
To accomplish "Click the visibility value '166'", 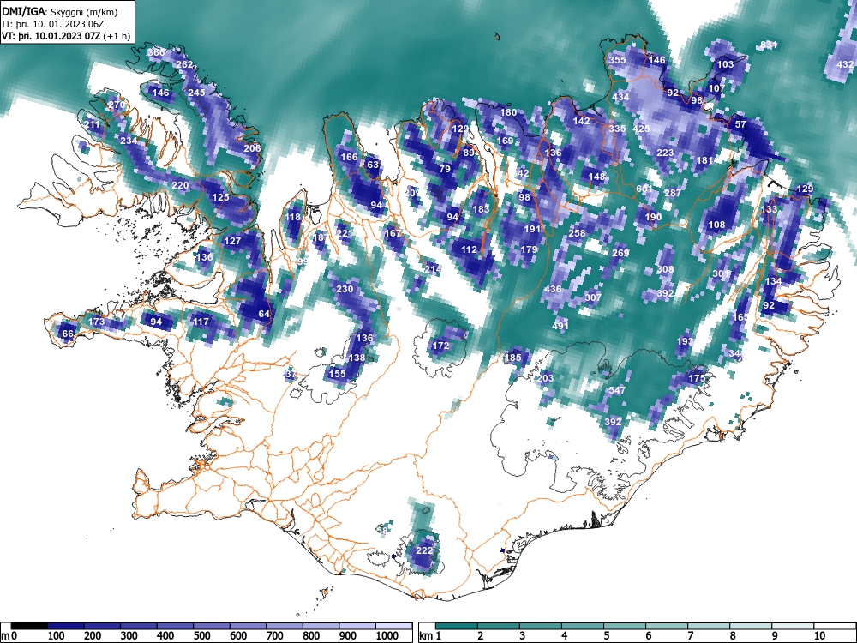I will tap(349, 158).
